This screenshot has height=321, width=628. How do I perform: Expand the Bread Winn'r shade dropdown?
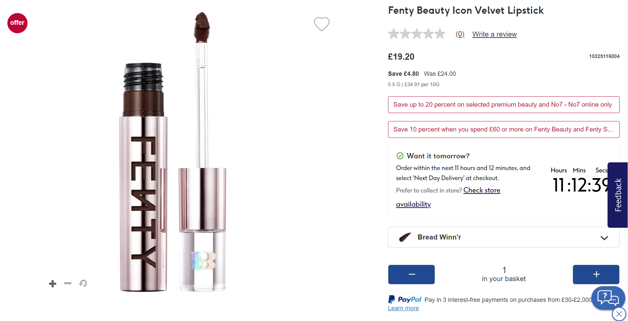[x=503, y=237]
